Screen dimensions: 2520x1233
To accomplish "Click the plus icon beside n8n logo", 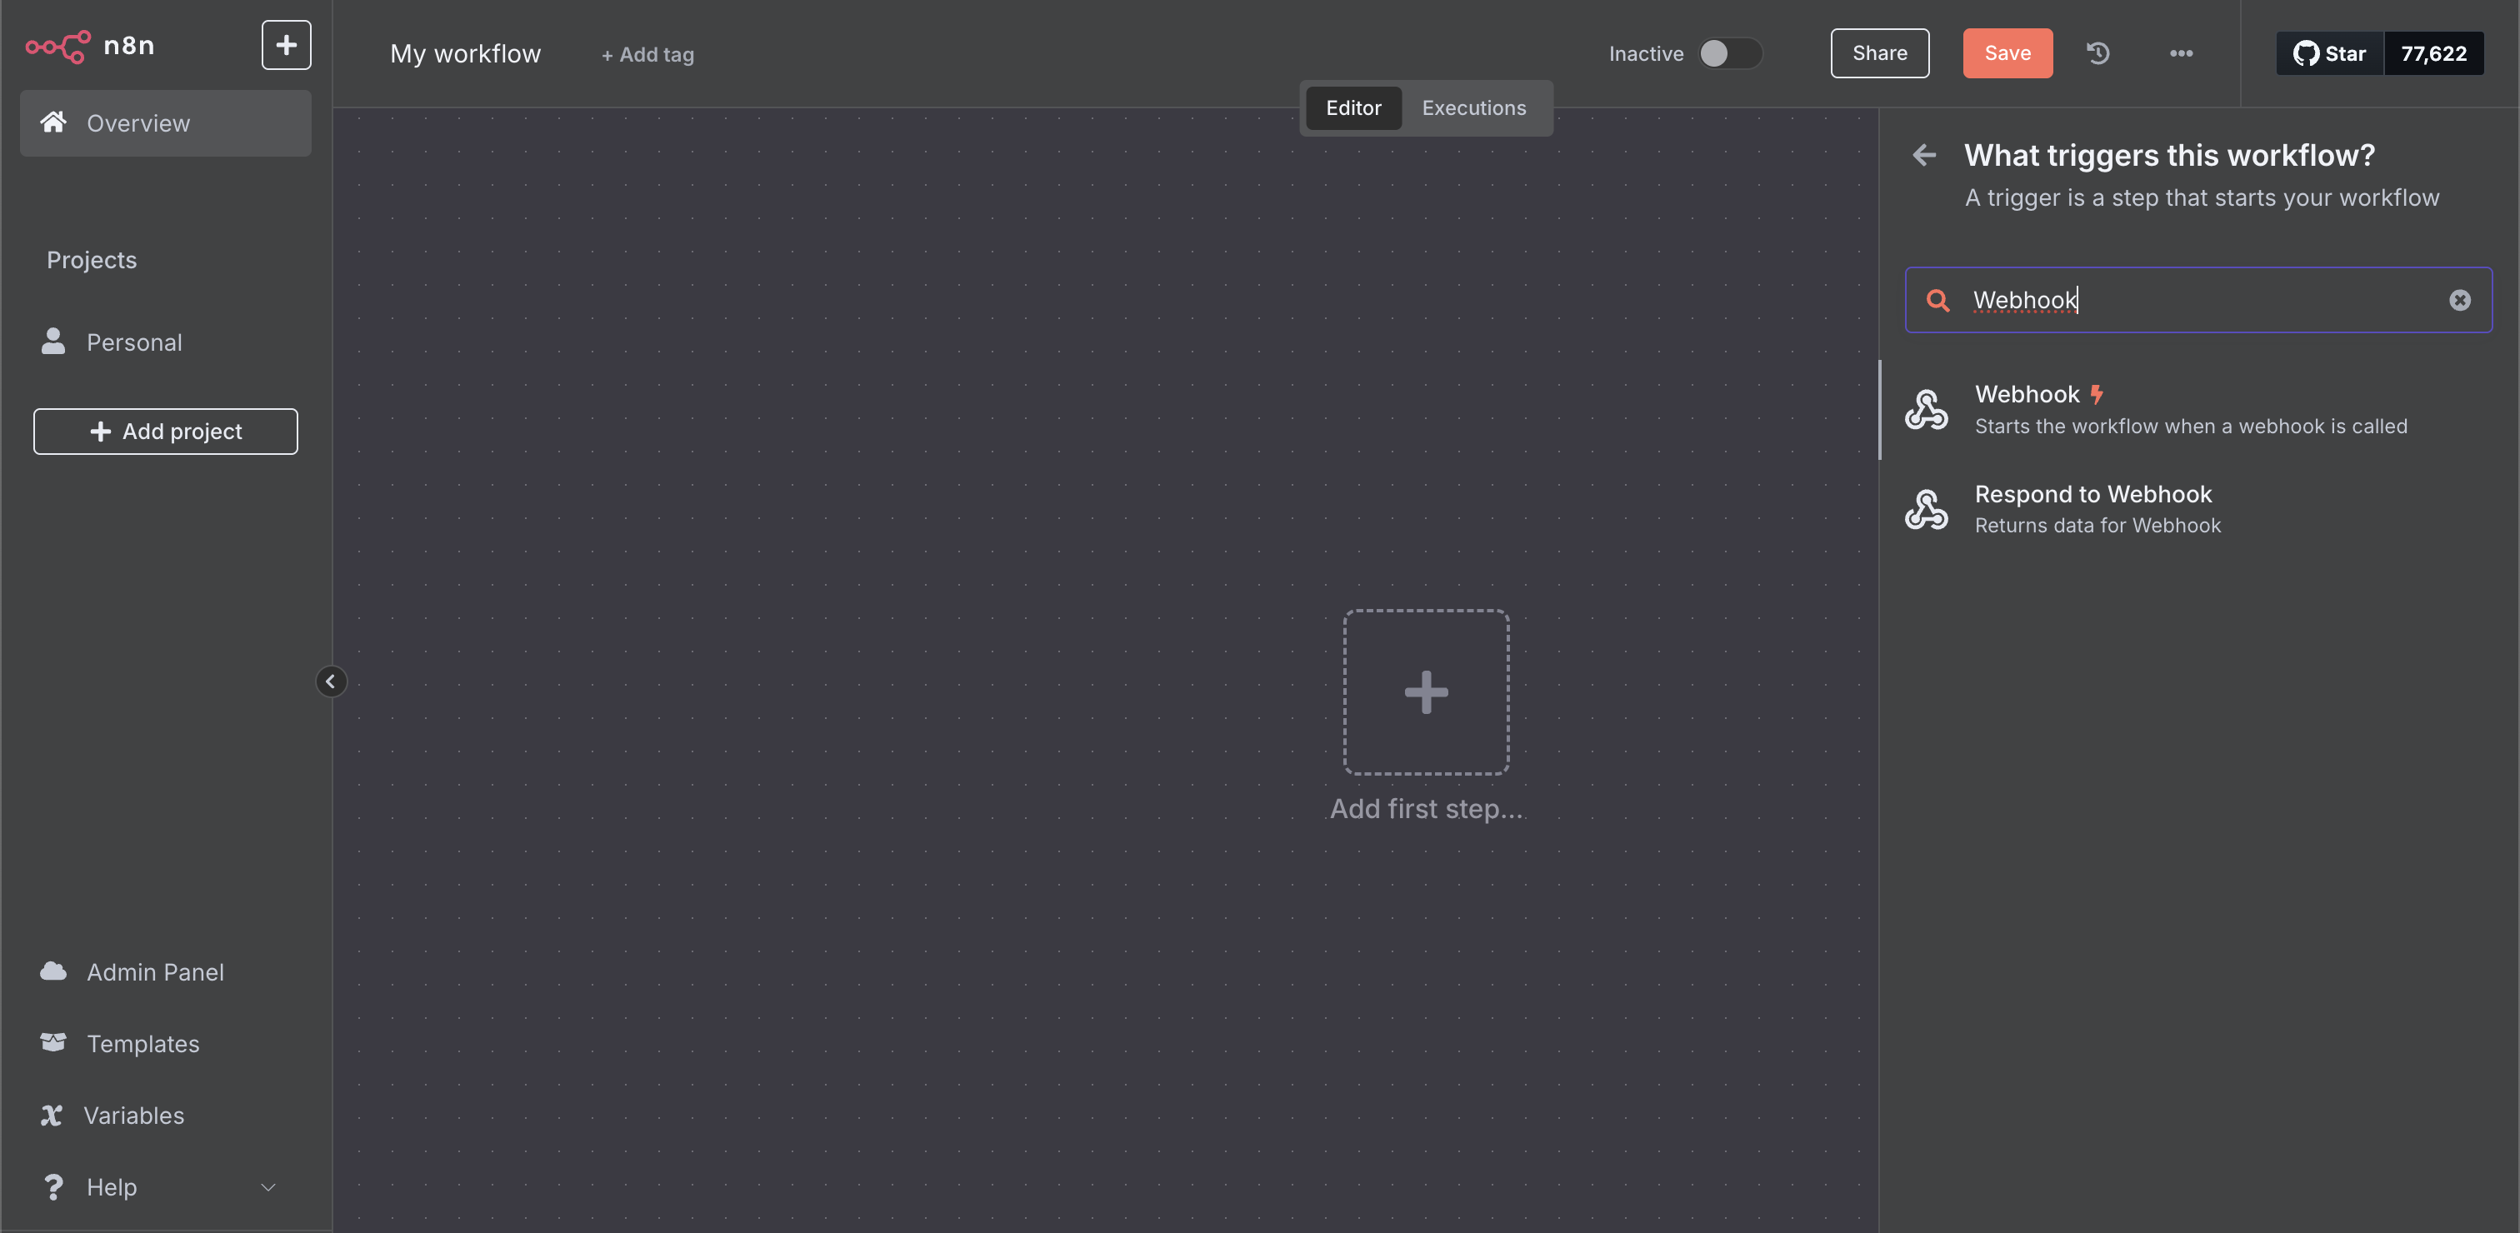I will click(x=286, y=45).
